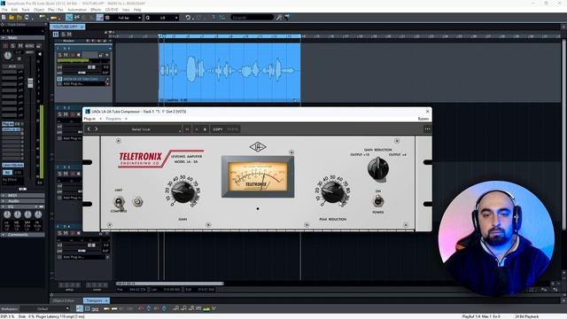Screen dimensions: 567x319
Task: Click the colorful spectrum icon in bottom toolbar
Action: (206, 308)
